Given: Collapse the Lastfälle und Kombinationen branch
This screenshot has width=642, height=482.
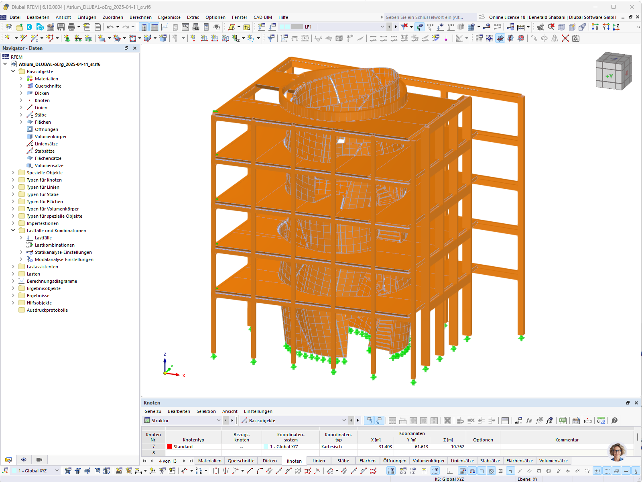Looking at the screenshot, I should [x=13, y=231].
